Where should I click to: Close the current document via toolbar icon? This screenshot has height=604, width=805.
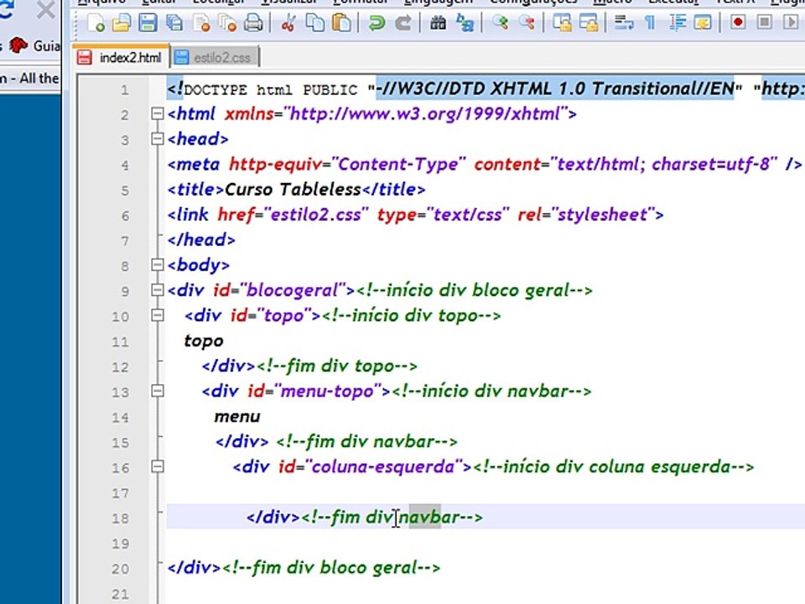(x=201, y=23)
